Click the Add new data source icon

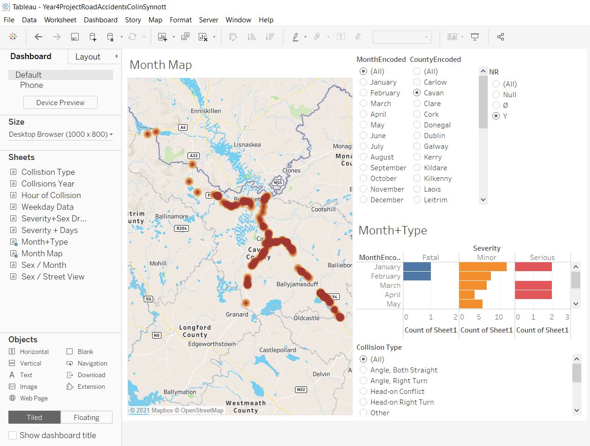(x=93, y=37)
